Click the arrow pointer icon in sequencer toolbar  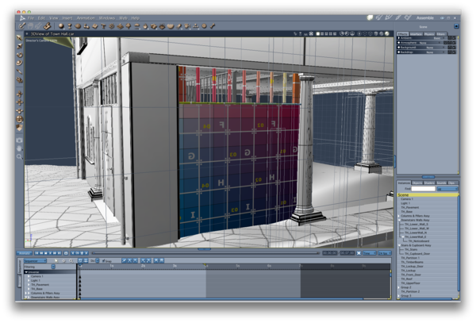tap(56, 261)
